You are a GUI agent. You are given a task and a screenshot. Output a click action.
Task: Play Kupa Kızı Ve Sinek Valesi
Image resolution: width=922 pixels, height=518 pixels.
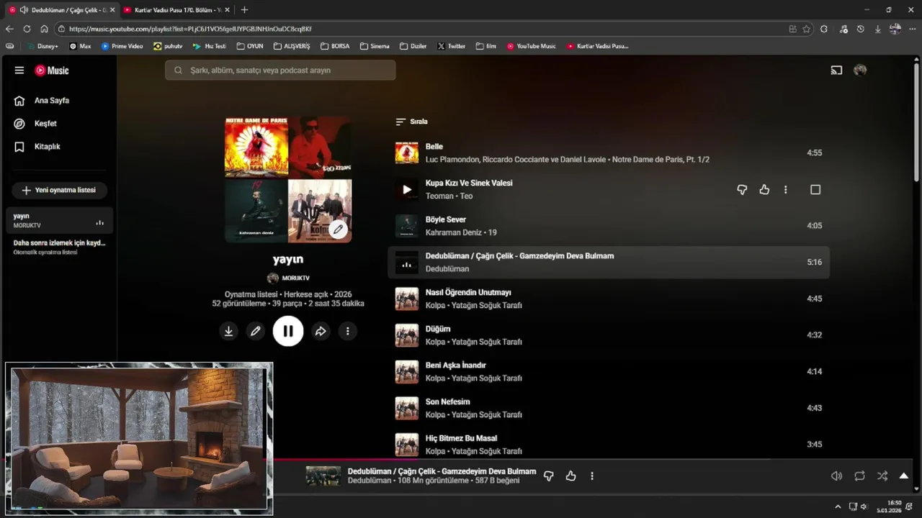[x=407, y=190]
